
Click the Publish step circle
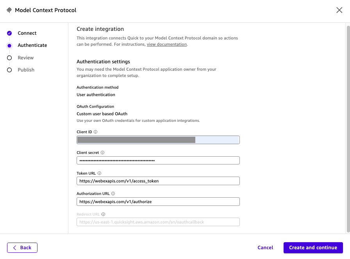point(9,70)
